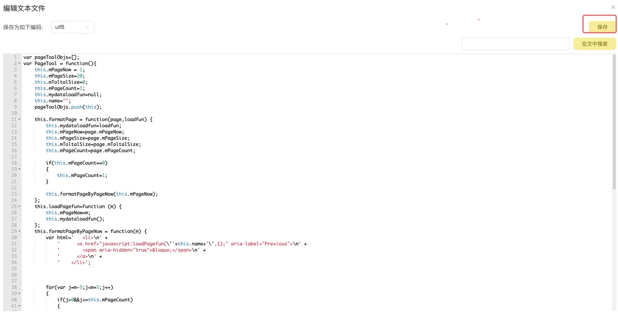Collapse the fold arrow at line 11
This screenshot has height=314, width=618.
point(19,119)
